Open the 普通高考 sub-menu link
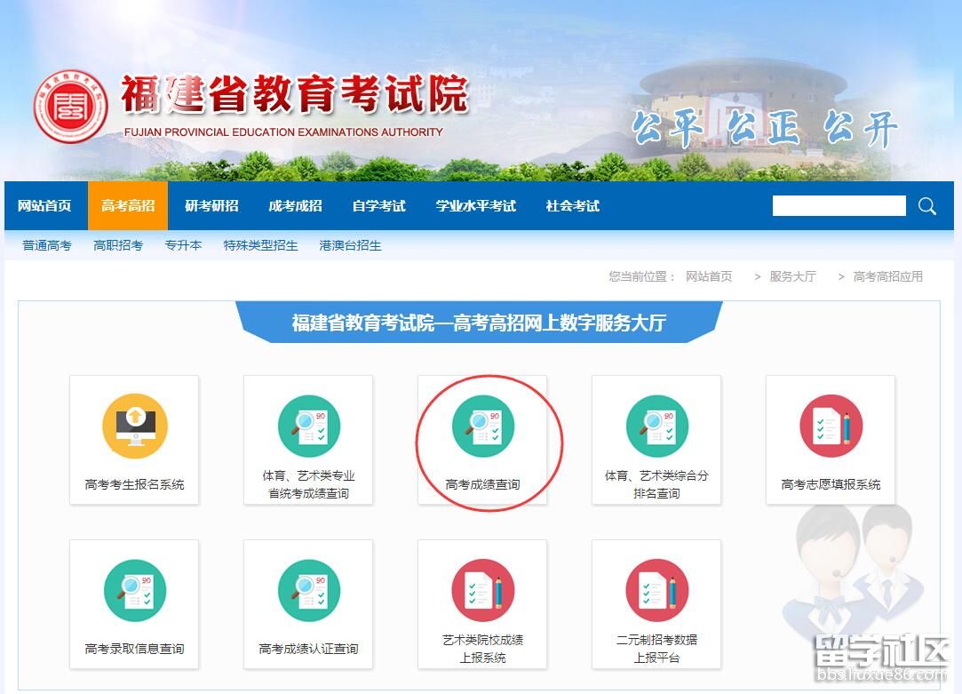The height and width of the screenshot is (694, 962). [x=47, y=245]
